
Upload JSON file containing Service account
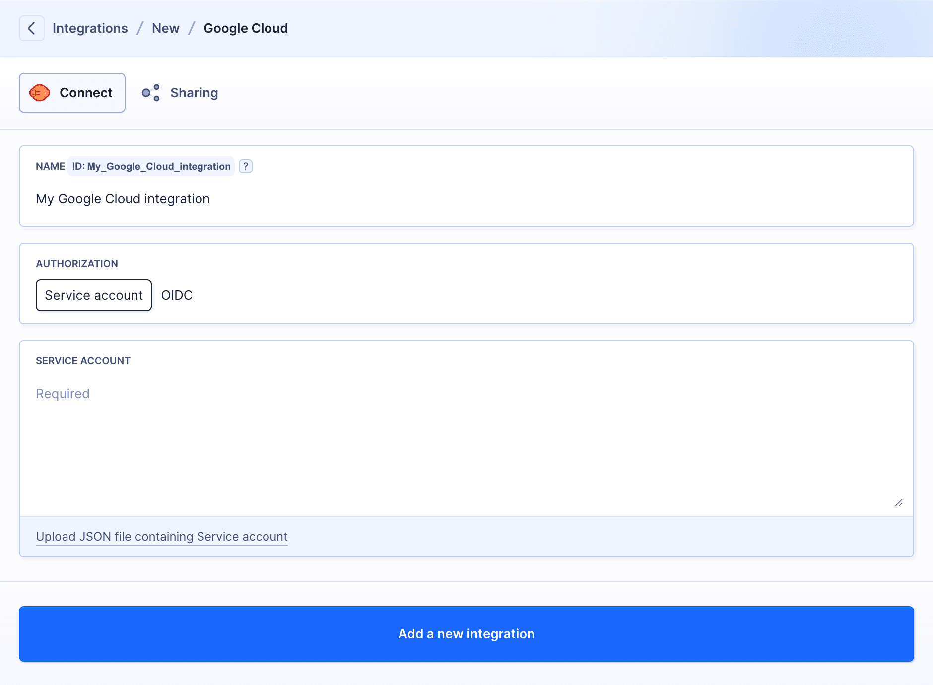pyautogui.click(x=162, y=537)
